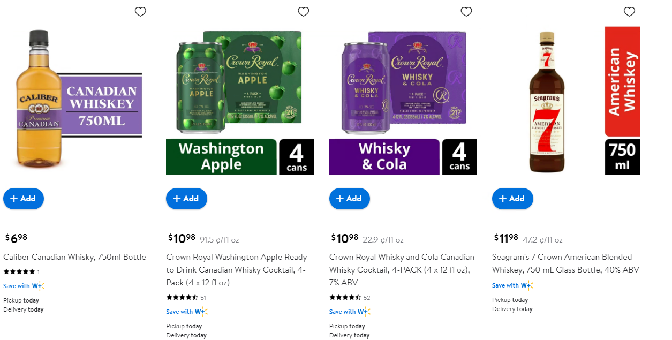Viewport: 672px width, 340px height.
Task: View Crown Royal Washington Apple 4-pack image
Action: (x=240, y=102)
